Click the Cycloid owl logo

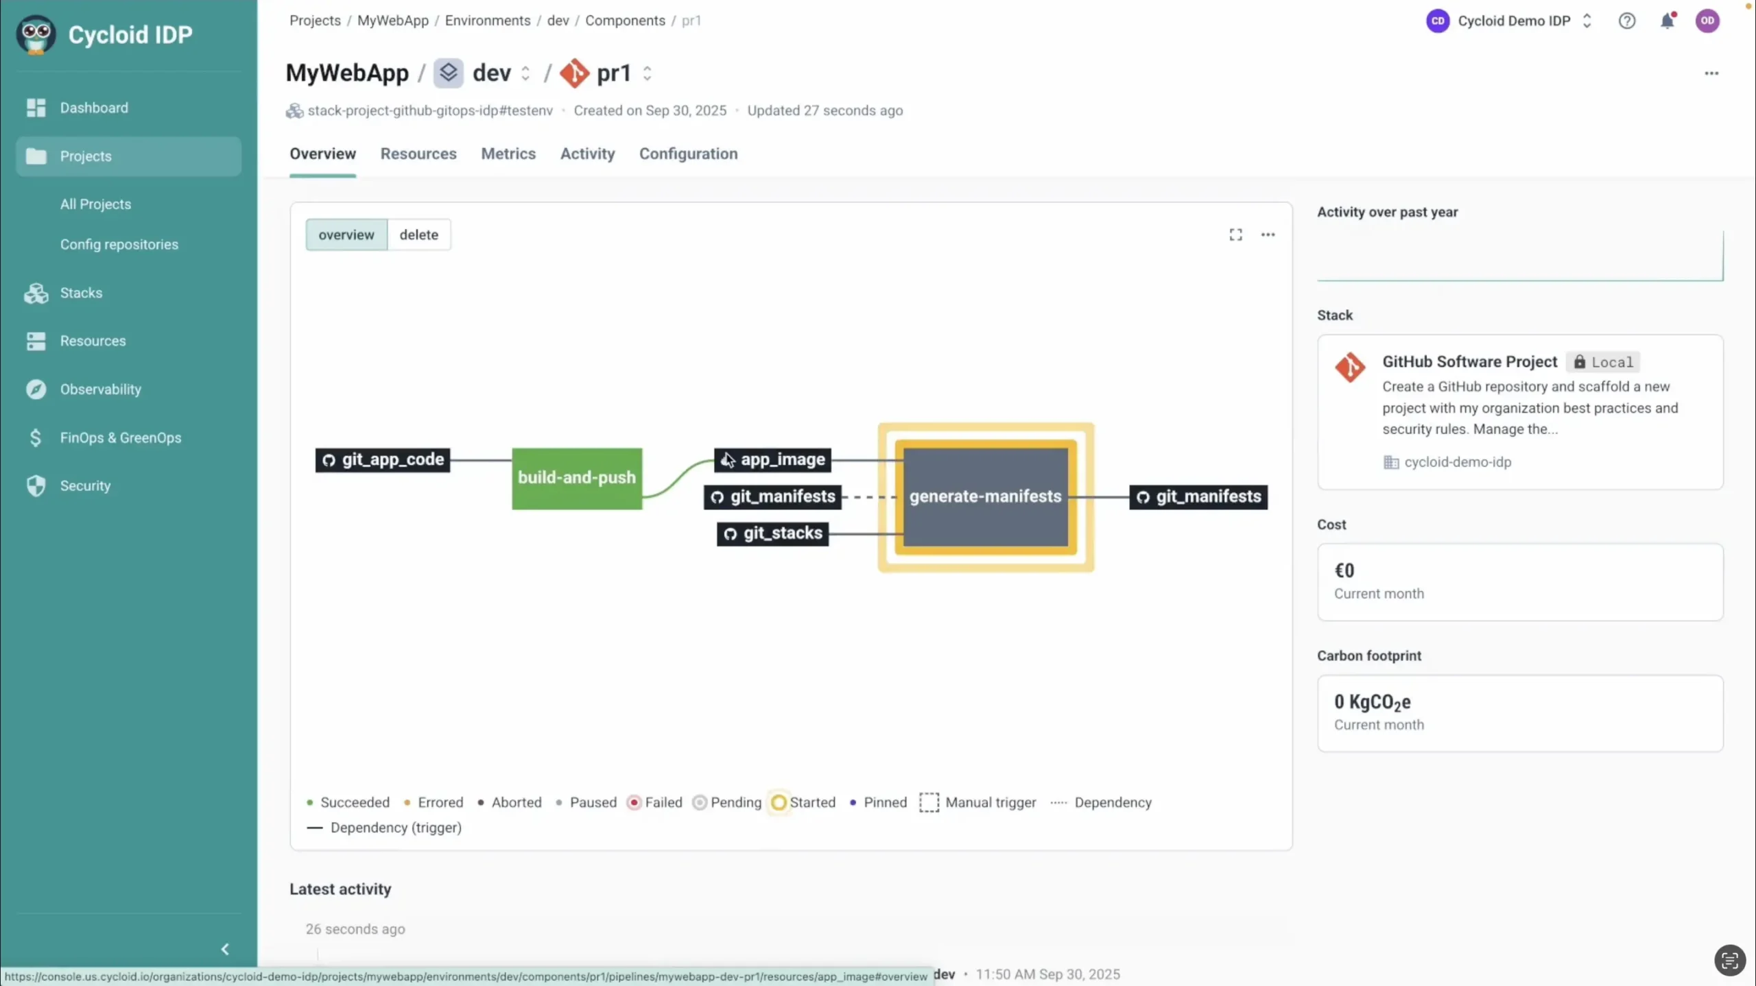[36, 34]
